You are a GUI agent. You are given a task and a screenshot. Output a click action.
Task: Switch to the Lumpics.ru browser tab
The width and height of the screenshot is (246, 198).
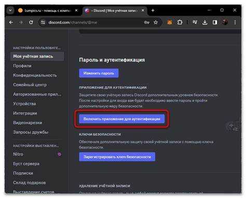(x=48, y=10)
